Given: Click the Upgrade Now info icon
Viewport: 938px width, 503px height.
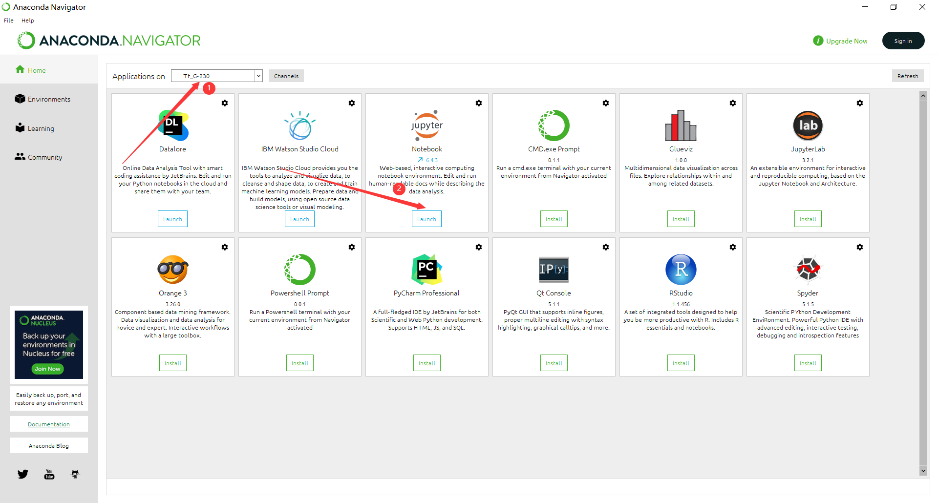Looking at the screenshot, I should pos(818,41).
